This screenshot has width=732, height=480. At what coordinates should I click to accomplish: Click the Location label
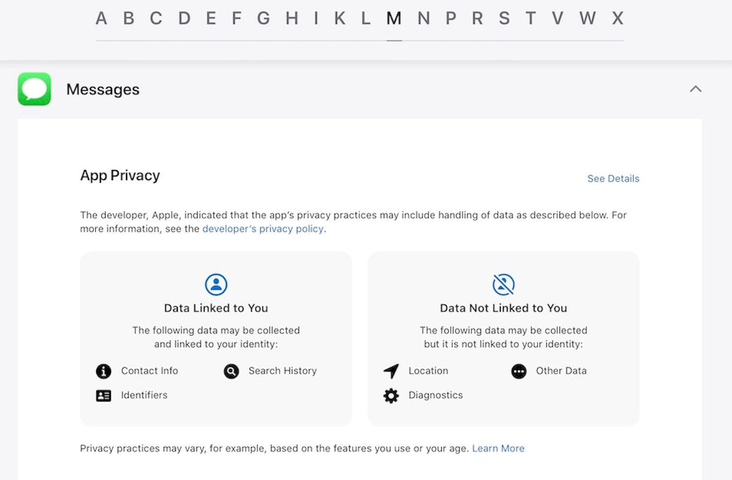[x=428, y=371]
